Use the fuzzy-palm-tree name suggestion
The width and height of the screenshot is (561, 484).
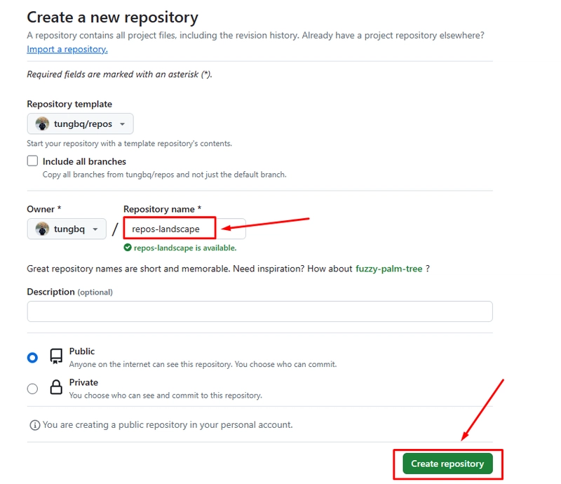pos(389,269)
